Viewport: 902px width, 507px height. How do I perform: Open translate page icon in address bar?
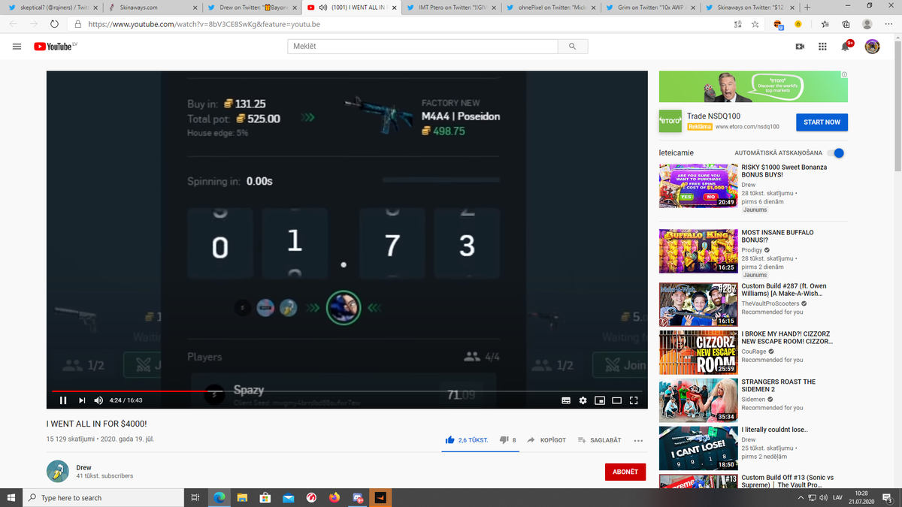click(x=737, y=24)
